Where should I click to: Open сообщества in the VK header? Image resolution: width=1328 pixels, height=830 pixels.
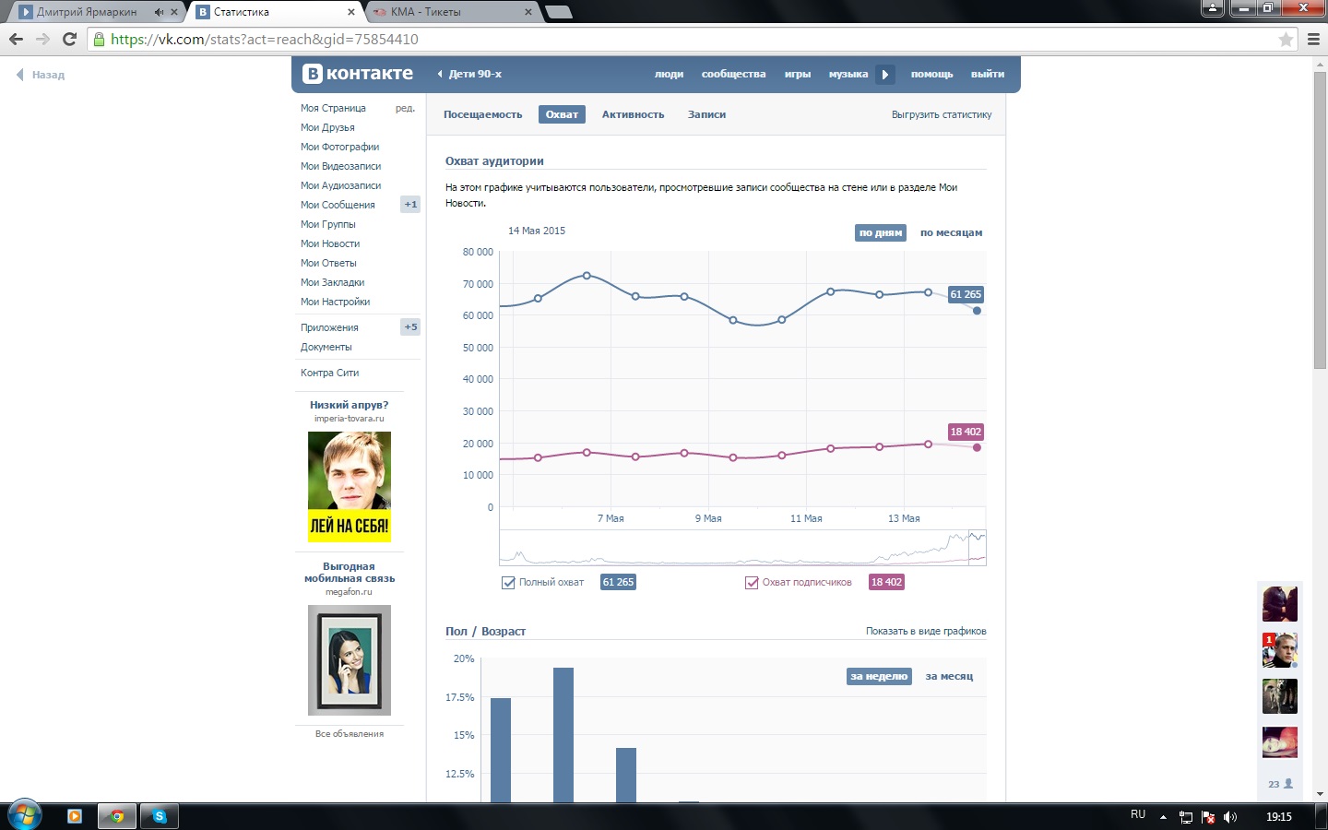733,75
